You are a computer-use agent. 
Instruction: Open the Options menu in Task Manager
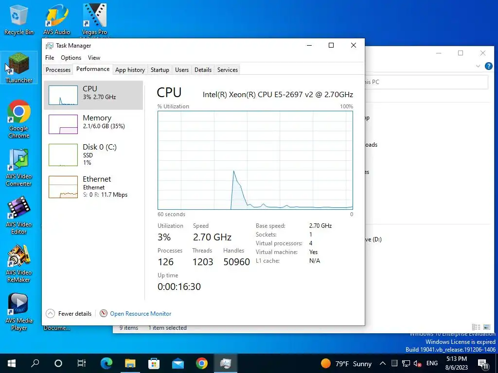click(x=71, y=58)
